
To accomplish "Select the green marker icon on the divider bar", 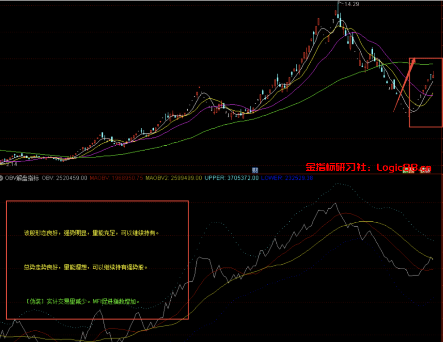I will [405, 170].
